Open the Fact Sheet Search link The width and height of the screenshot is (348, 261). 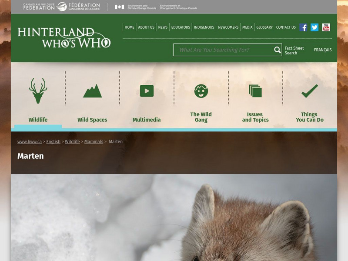tap(294, 50)
